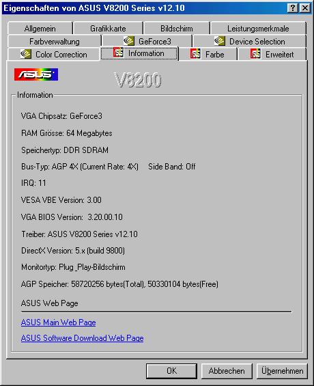Image resolution: width=314 pixels, height=386 pixels.
Task: Click the 'VESA VBE Version: 3.00' line
Action: pos(61,200)
